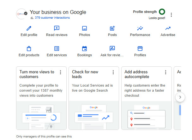192x140 pixels.
Task: Click the Looks good! status text
Action: (157, 18)
